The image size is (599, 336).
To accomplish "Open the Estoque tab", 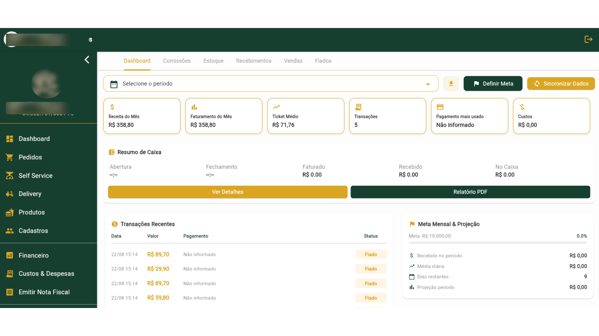I will click(x=213, y=61).
